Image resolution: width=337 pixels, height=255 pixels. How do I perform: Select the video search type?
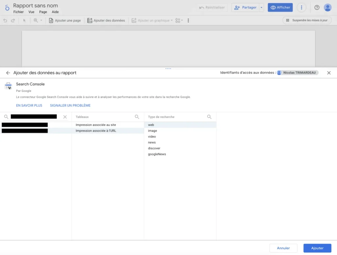[180, 136]
